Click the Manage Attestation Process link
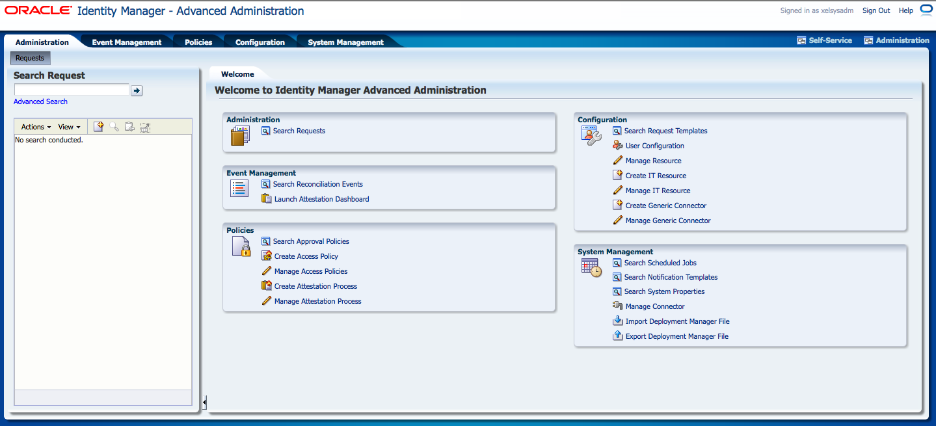Image resolution: width=936 pixels, height=426 pixels. pos(317,301)
